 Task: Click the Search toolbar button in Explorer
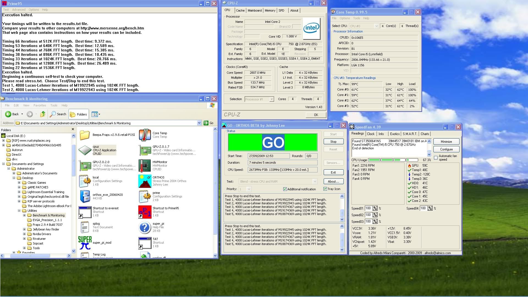click(58, 114)
